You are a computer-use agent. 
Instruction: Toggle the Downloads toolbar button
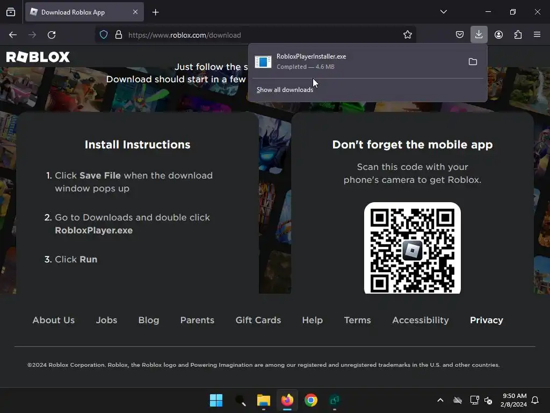479,34
